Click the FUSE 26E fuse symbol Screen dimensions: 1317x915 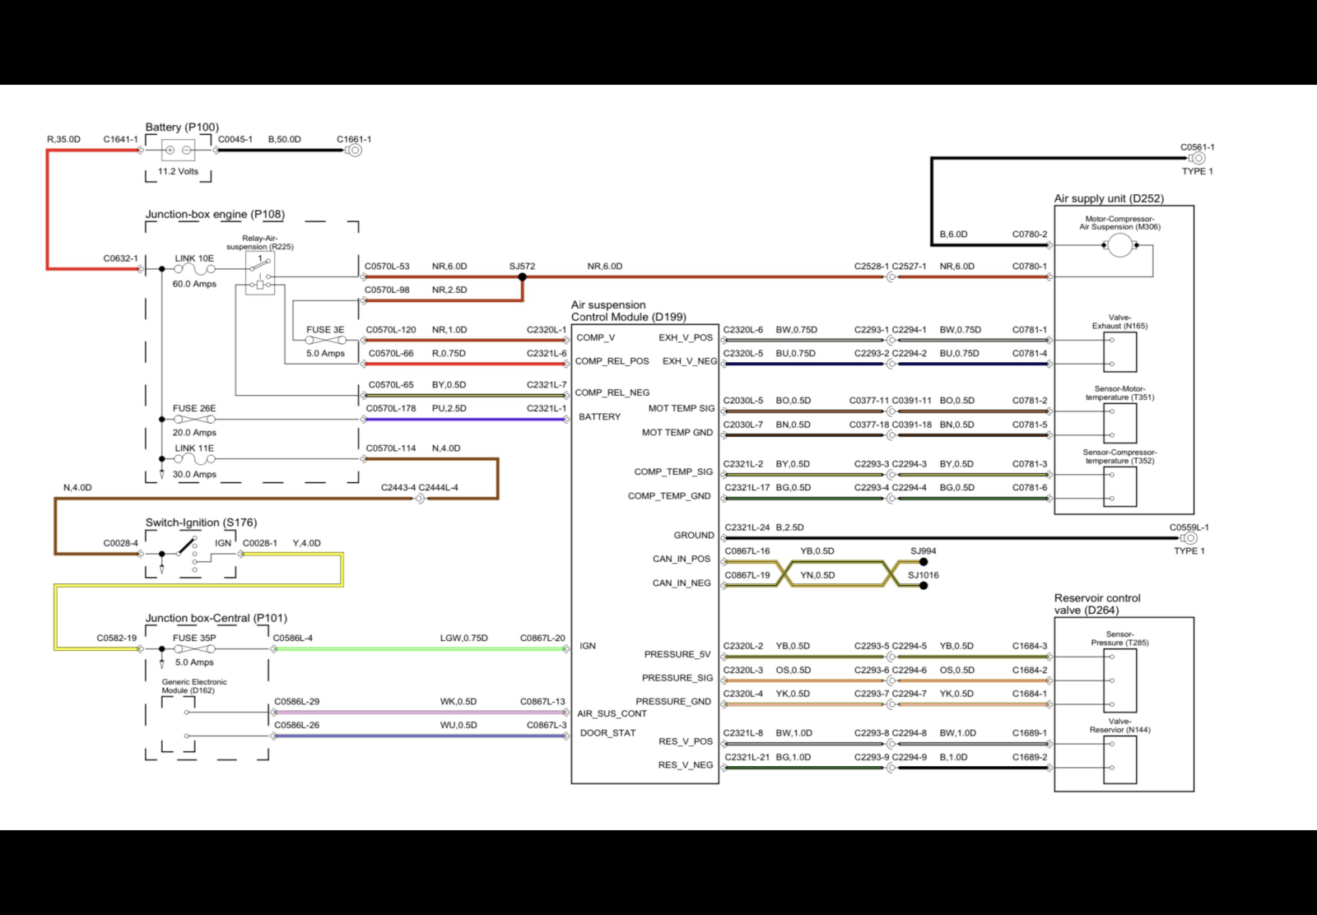click(x=194, y=420)
